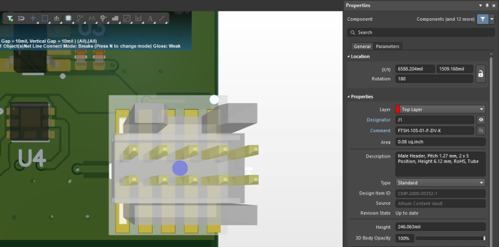This screenshot has width=499, height=247.
Task: Select the place text string tool
Action: (x=150, y=18)
